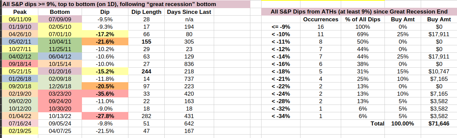Click the Occurrences column header
The height and width of the screenshot is (138, 457).
coord(320,19)
